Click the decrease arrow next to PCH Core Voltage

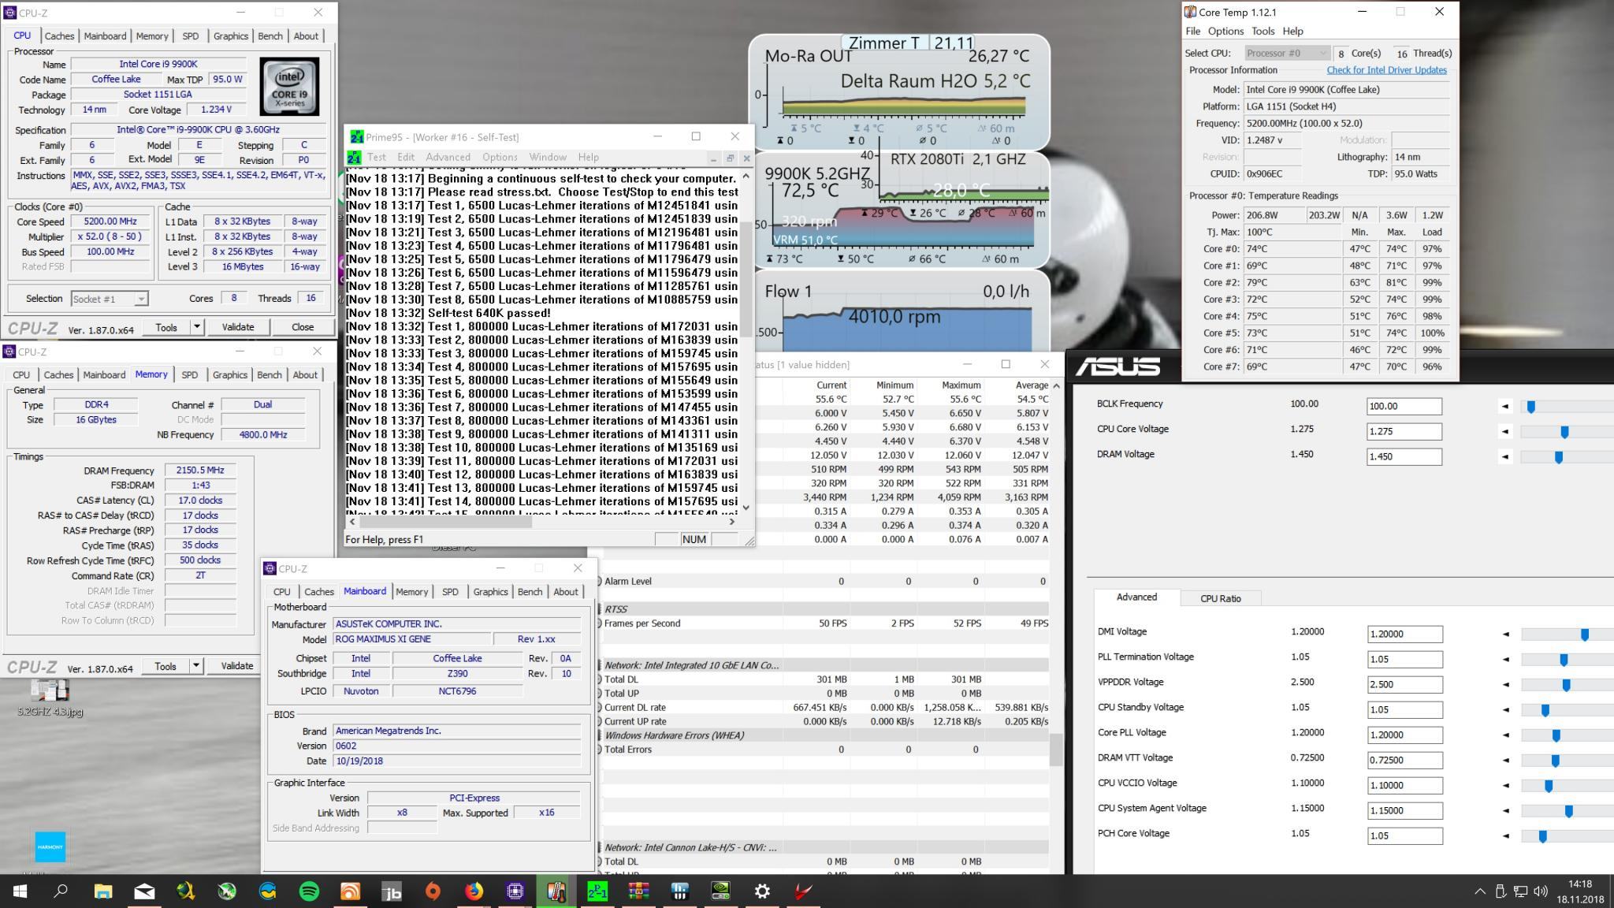tap(1505, 835)
